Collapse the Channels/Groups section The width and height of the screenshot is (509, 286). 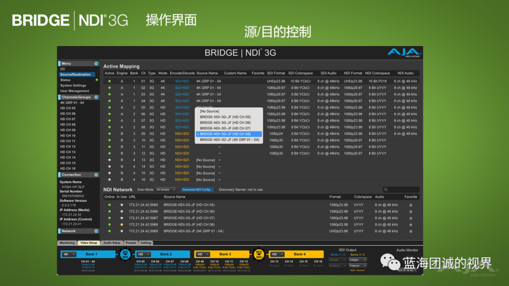(96, 97)
